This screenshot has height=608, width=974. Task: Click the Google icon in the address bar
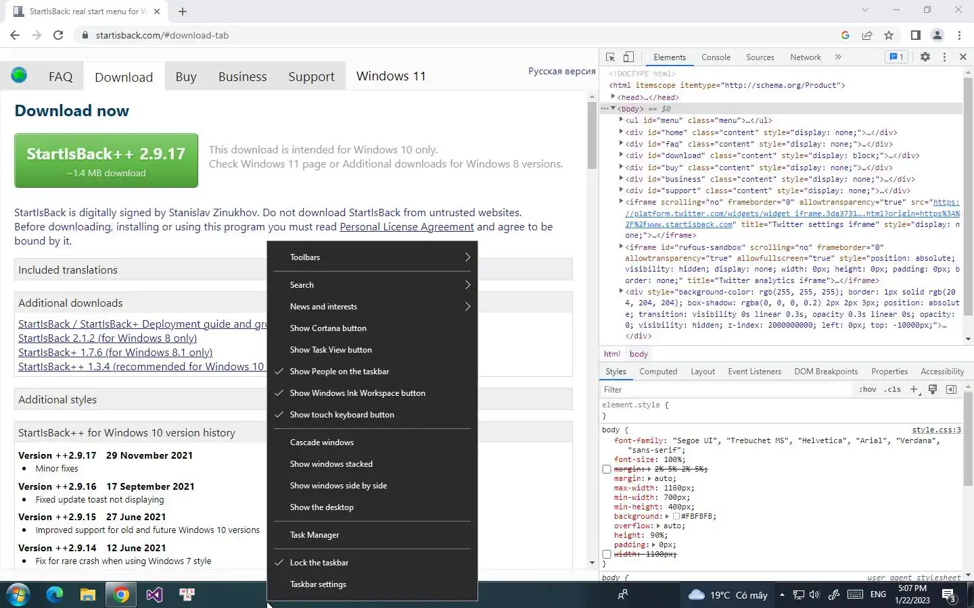845,35
